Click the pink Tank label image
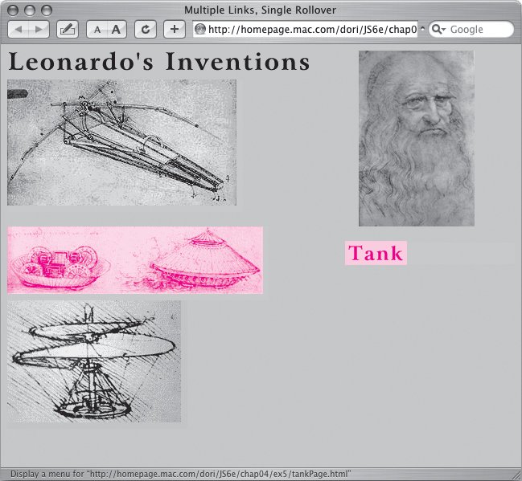This screenshot has width=522, height=481. pos(376,253)
